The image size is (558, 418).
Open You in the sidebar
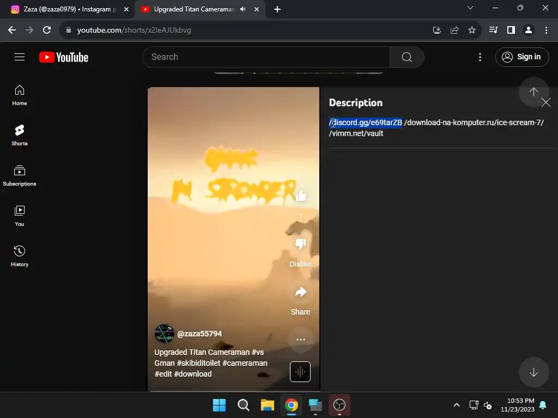coord(20,216)
